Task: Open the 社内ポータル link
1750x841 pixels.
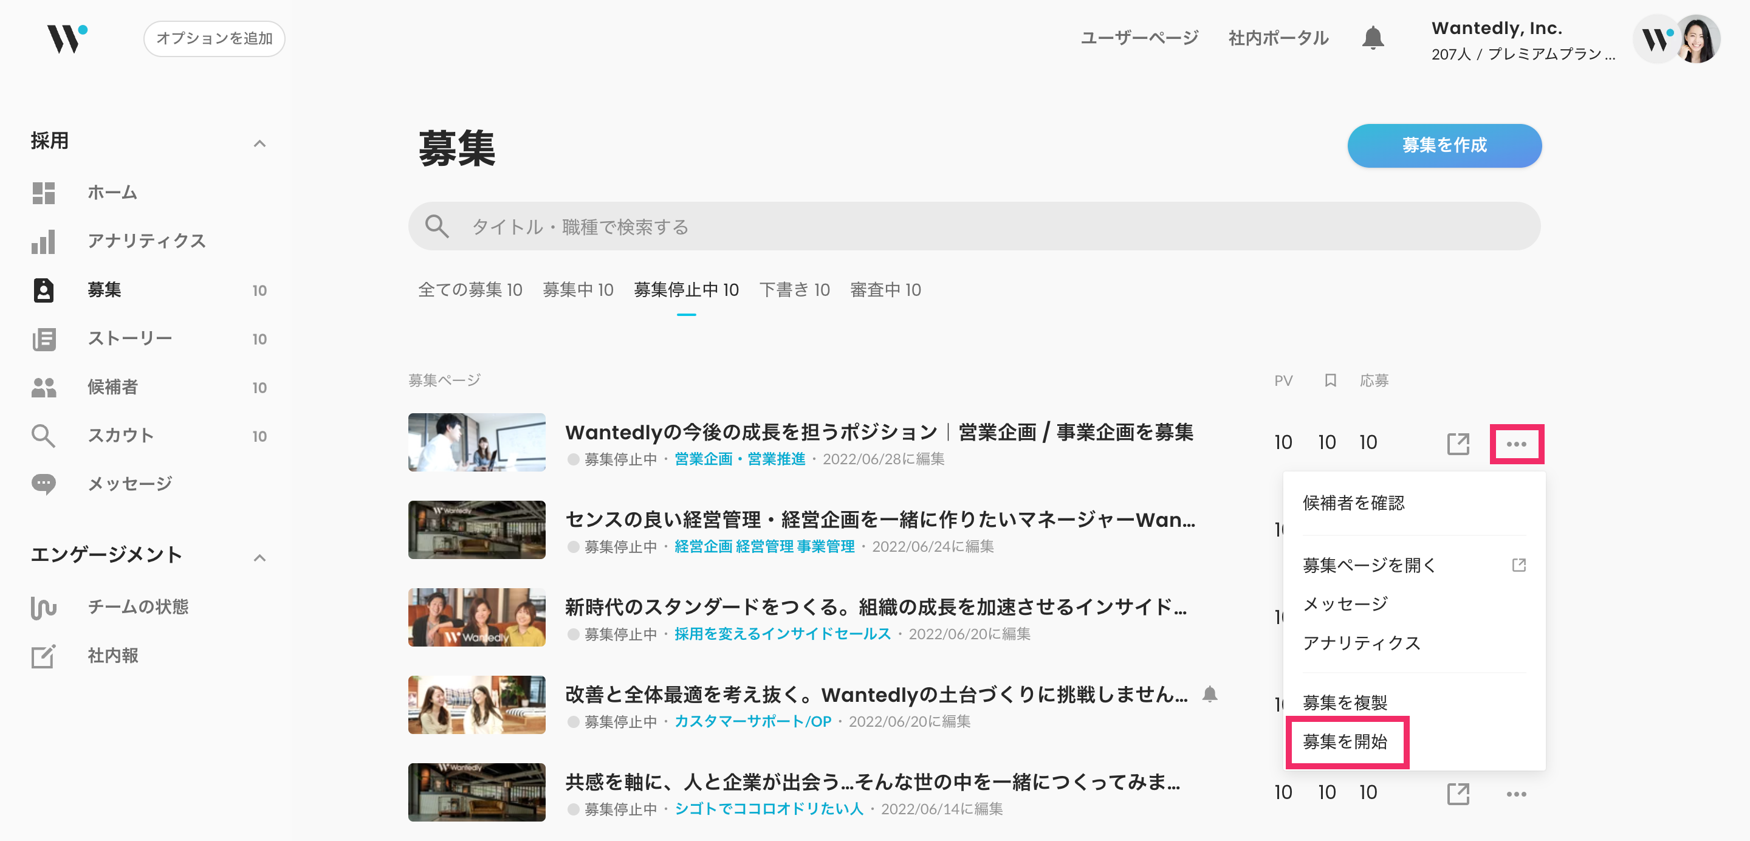Action: (x=1278, y=38)
